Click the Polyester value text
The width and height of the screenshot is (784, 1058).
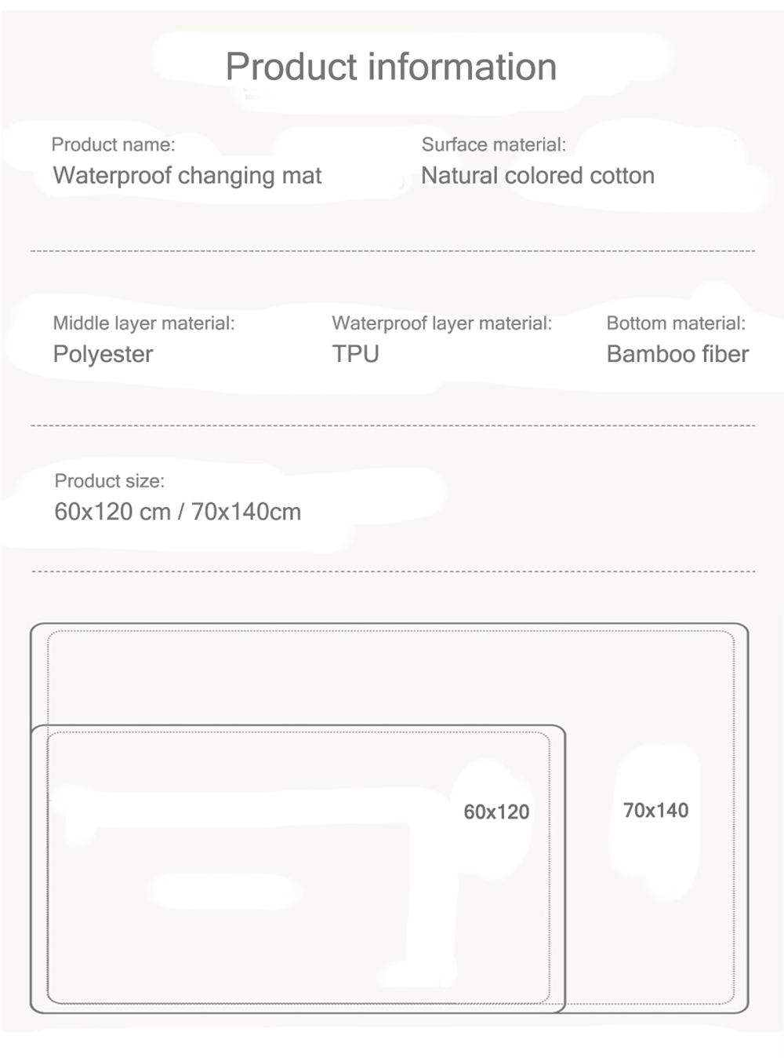[x=103, y=354]
